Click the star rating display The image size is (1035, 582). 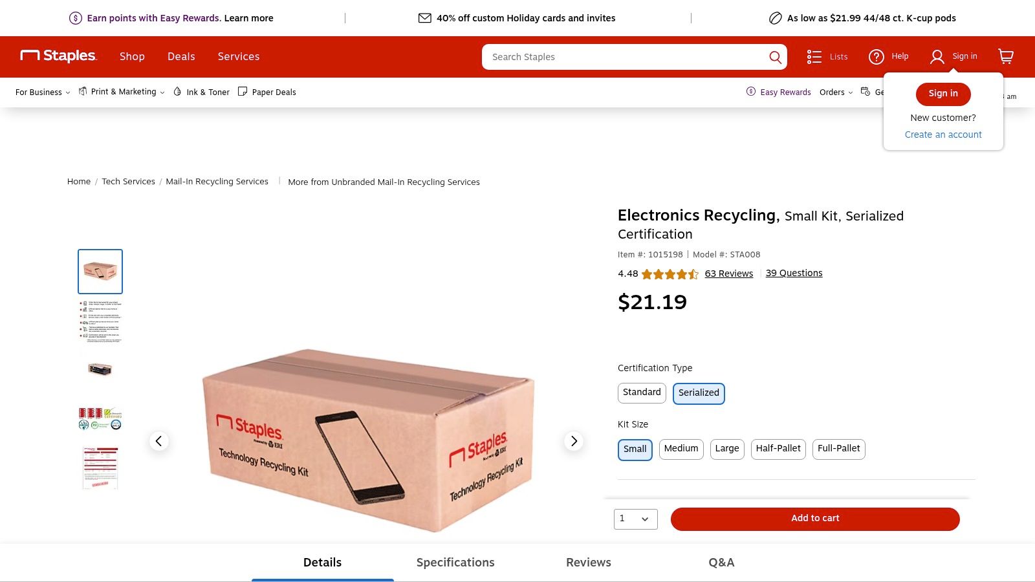point(670,274)
